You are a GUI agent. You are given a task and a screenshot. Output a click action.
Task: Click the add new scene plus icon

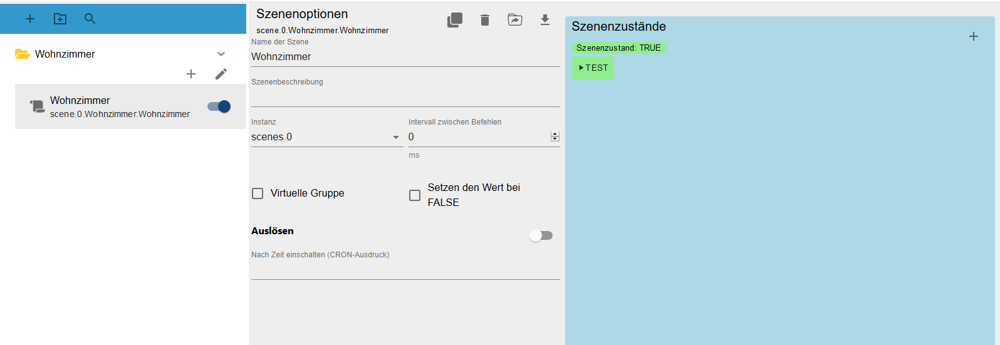click(x=30, y=19)
